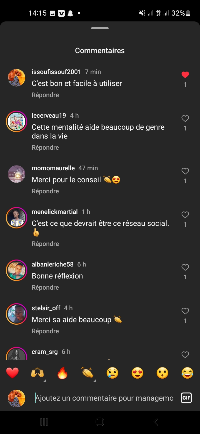Screen dimensions: 200x434
Task: Choose the surprised face emoji
Action: coord(162,373)
